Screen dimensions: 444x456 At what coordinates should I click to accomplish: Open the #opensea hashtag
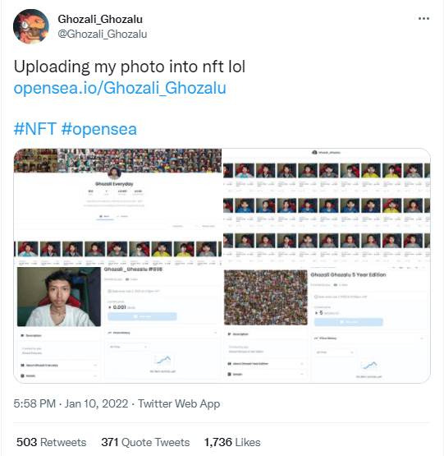click(98, 129)
